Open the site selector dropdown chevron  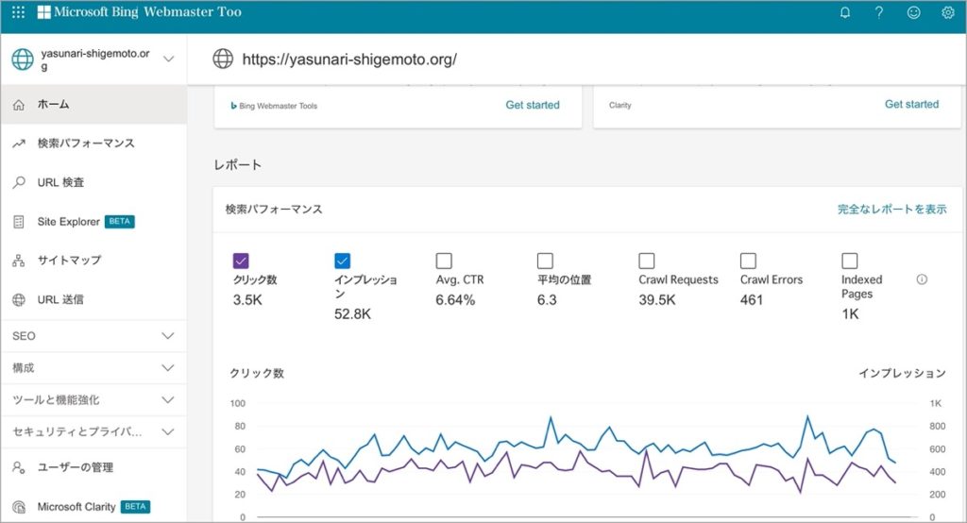point(168,59)
